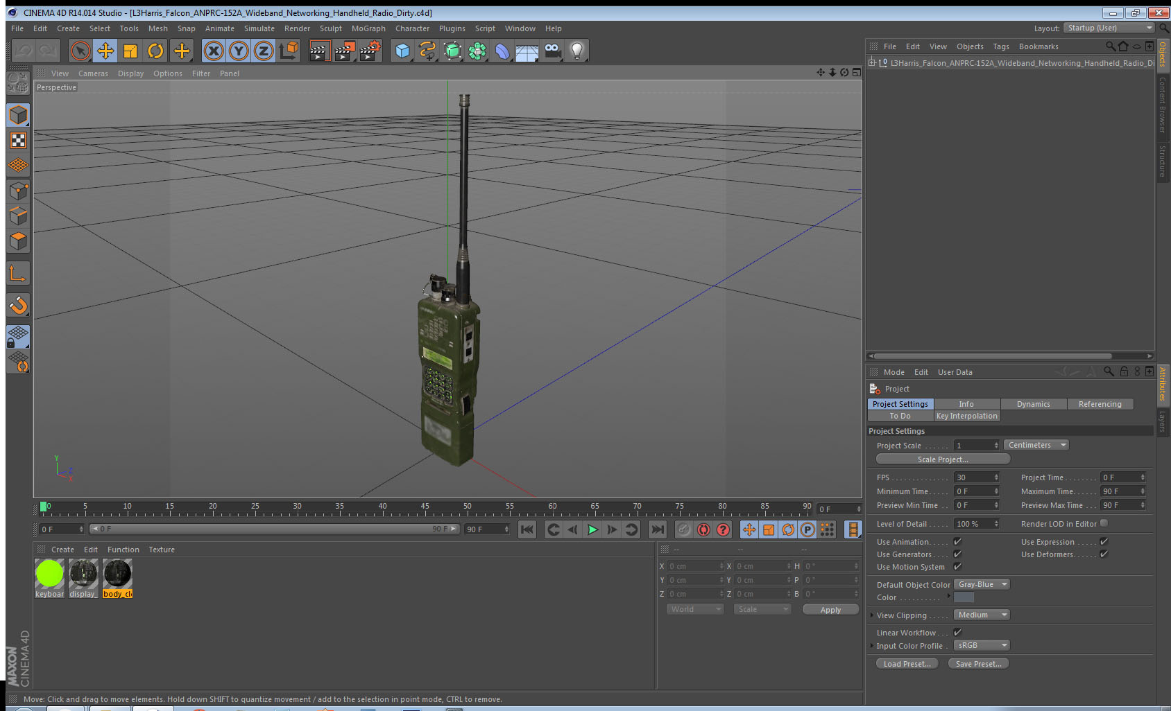Select the body material thumbnail
Viewport: 1171px width, 711px height.
pyautogui.click(x=117, y=579)
